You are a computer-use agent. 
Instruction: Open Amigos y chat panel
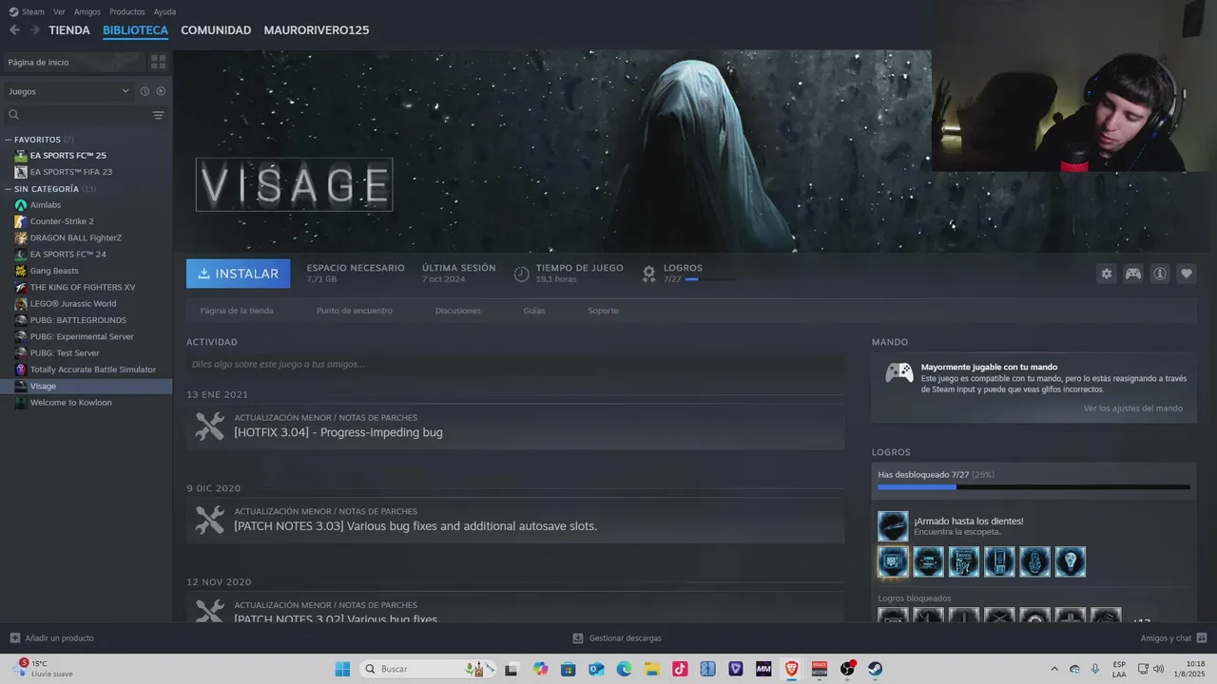click(1173, 638)
